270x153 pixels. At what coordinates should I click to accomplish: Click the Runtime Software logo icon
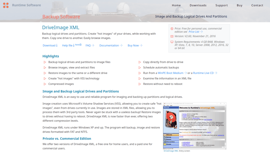[x=6, y=5]
